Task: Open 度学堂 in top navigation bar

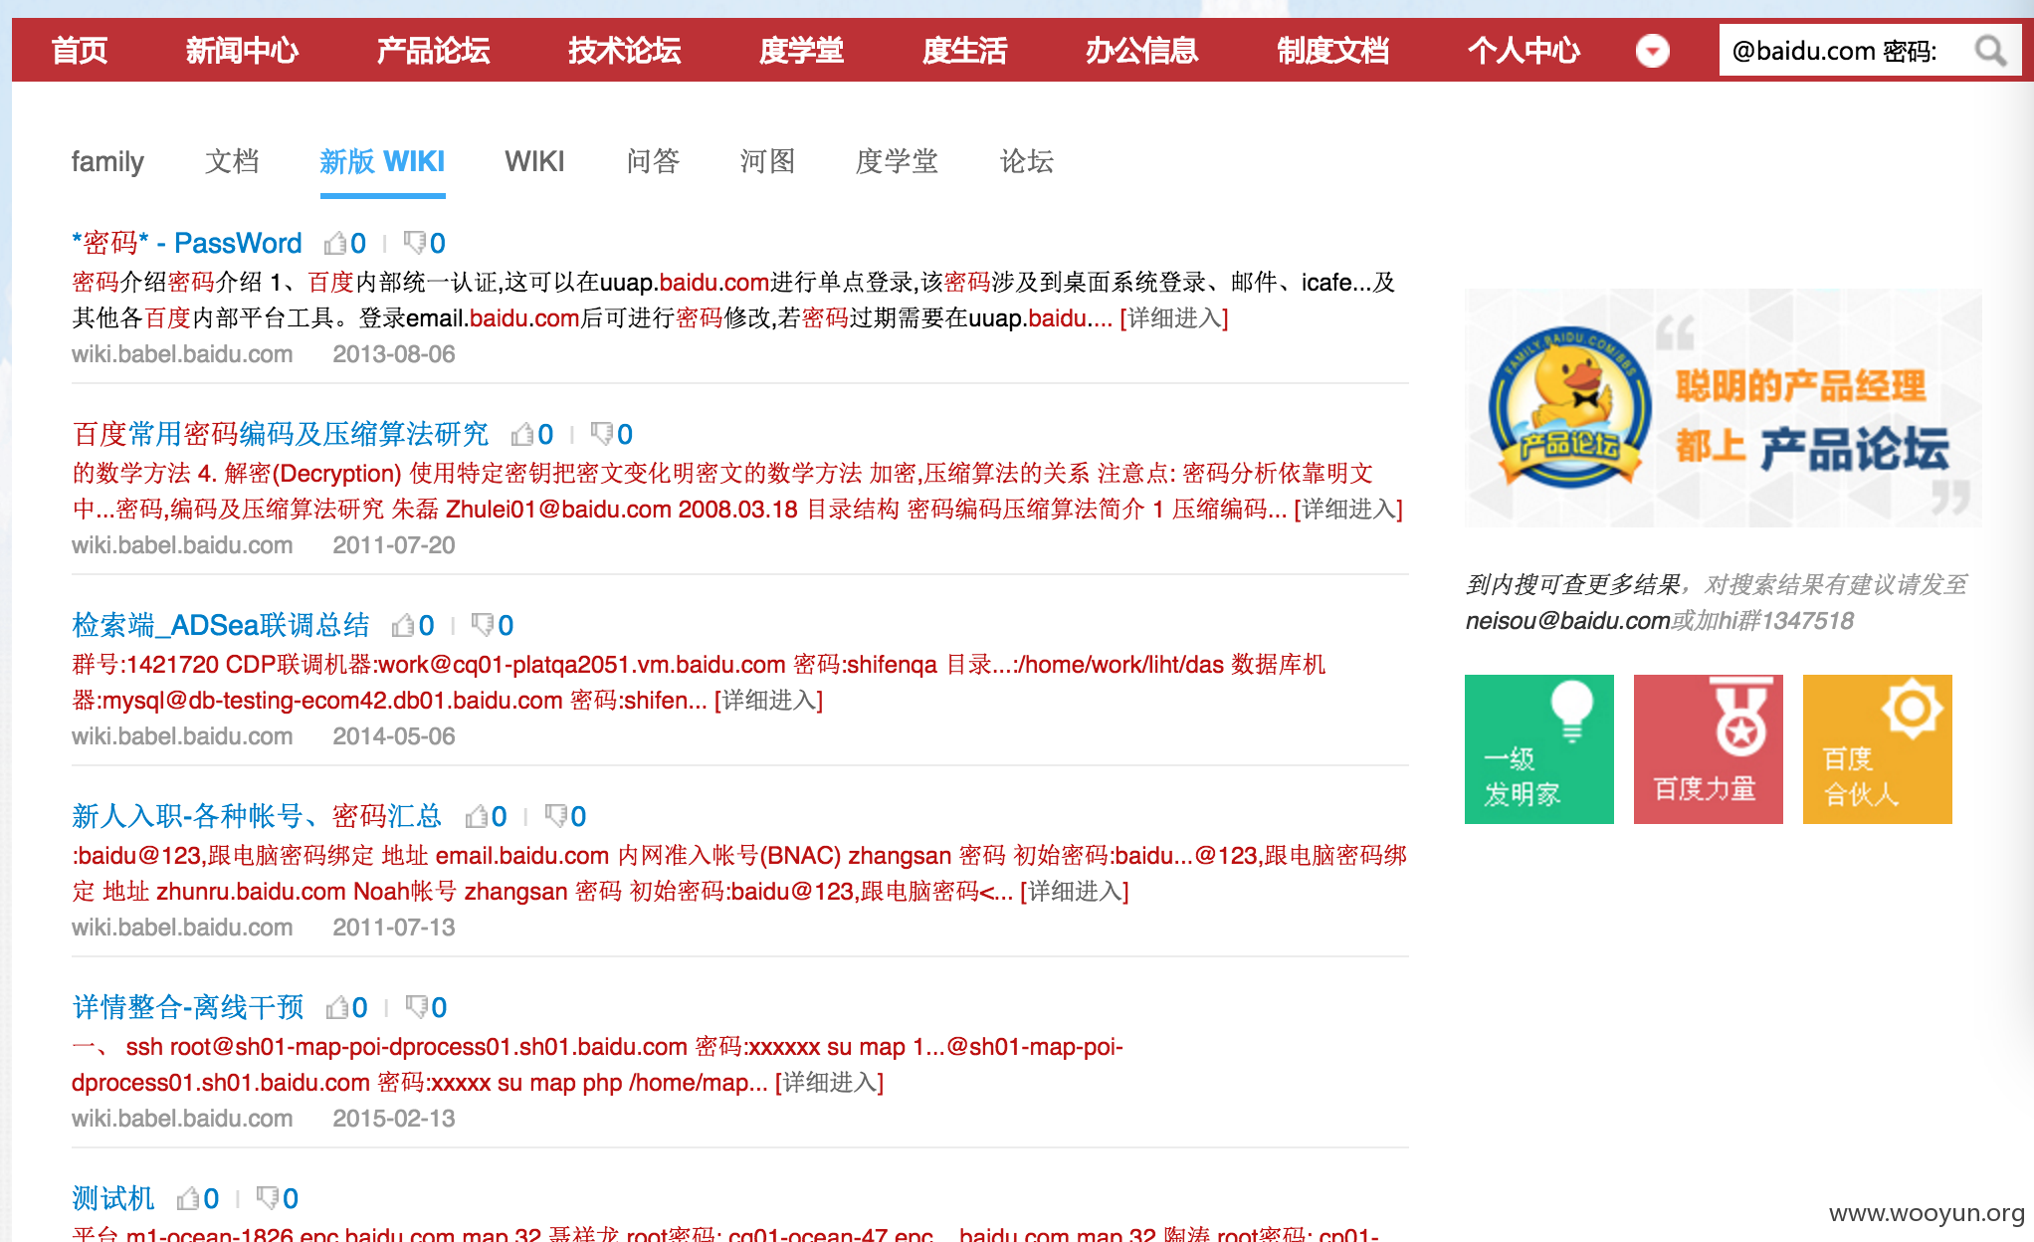Action: 801,50
